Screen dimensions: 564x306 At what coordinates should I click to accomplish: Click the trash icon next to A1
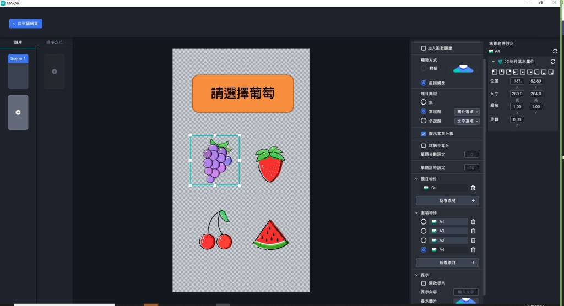click(473, 222)
